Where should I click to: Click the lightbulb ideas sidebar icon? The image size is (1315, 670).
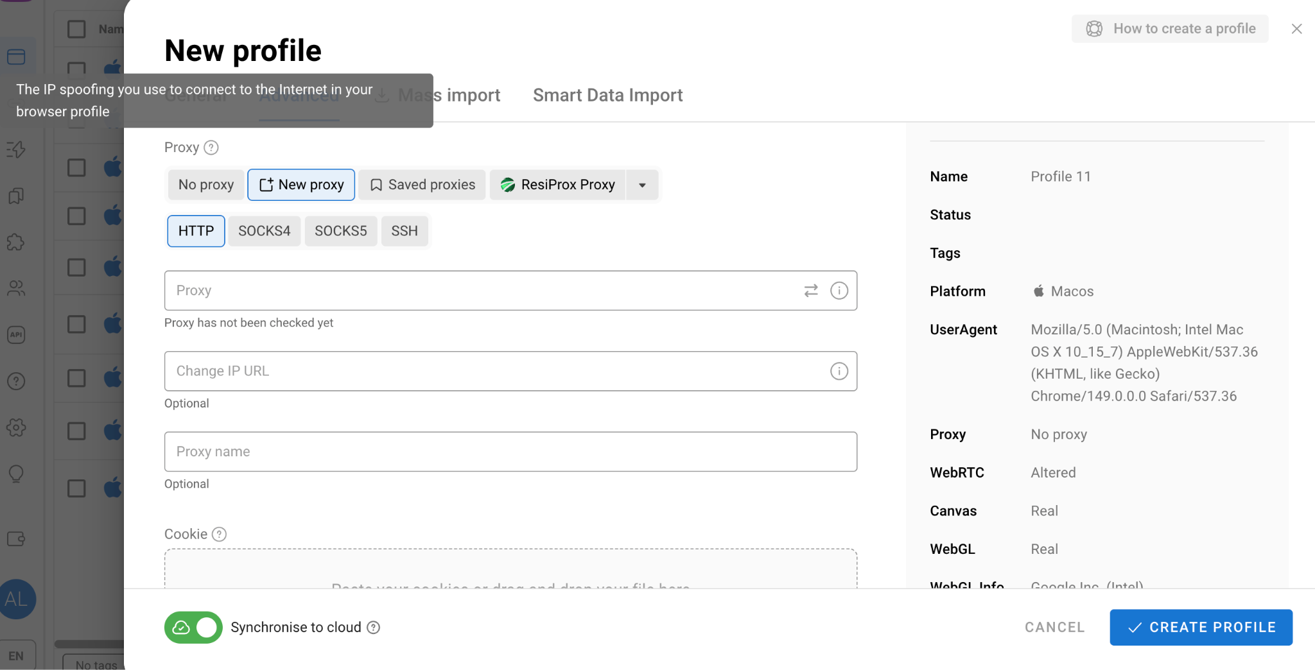point(16,474)
